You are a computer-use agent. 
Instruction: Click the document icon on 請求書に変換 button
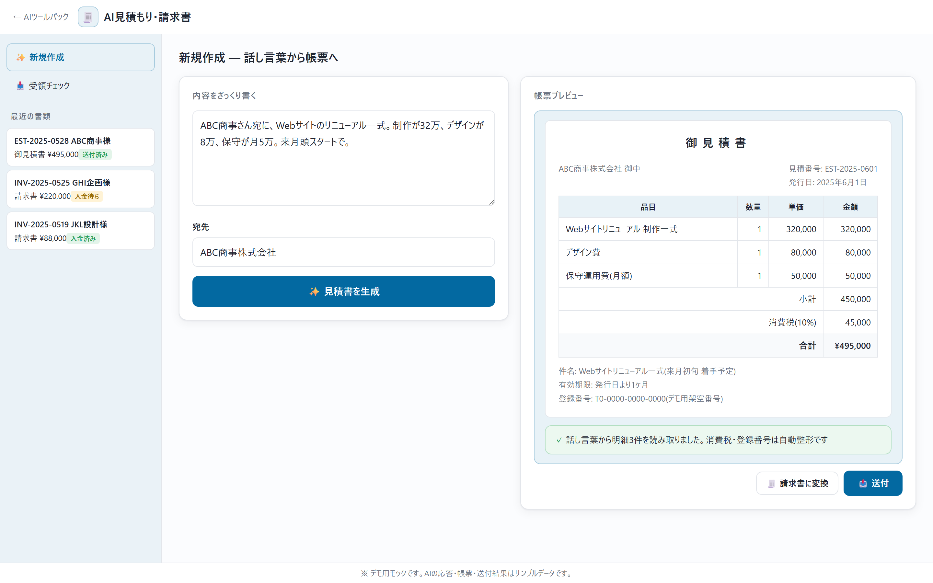click(771, 484)
